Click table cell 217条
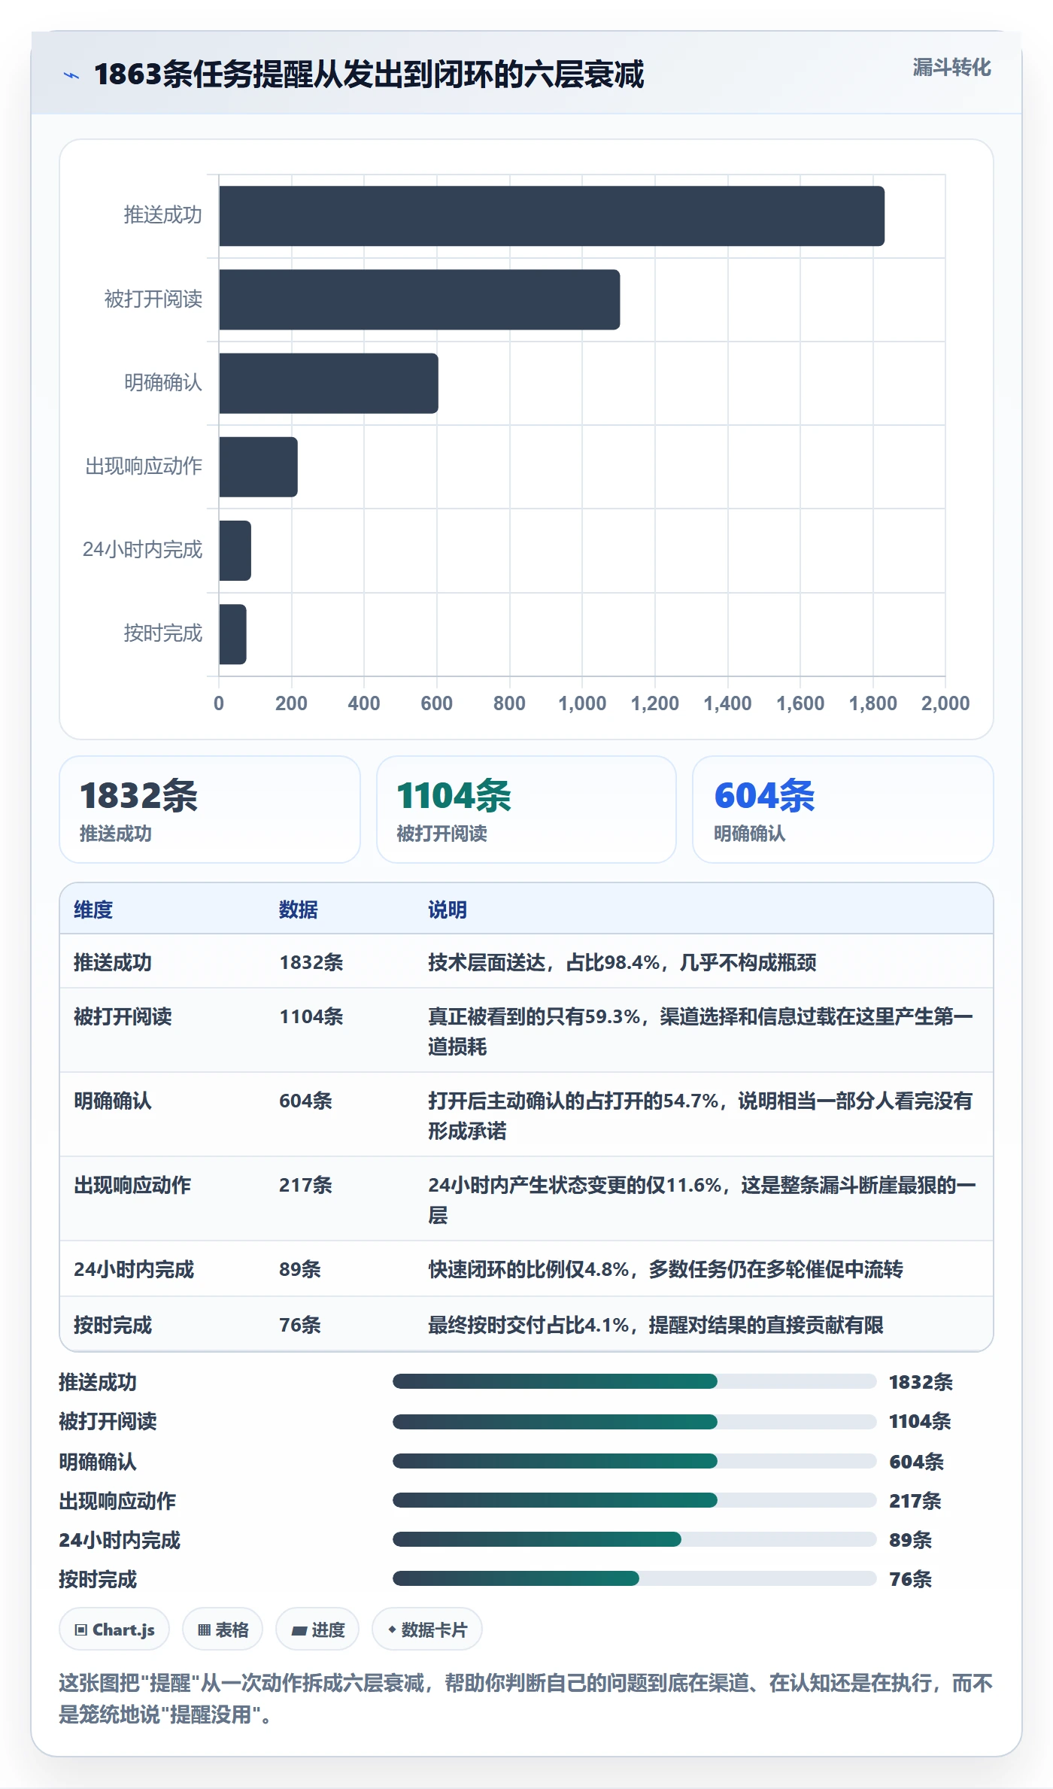1053x1789 pixels. point(305,1185)
